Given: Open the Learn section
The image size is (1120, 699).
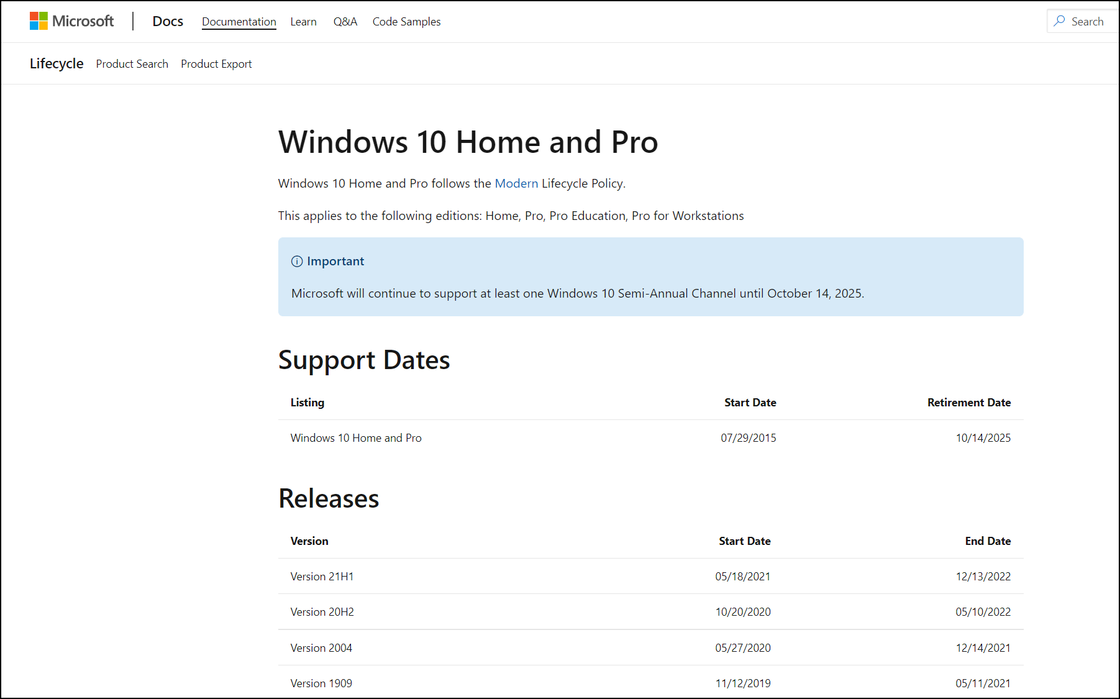Looking at the screenshot, I should [303, 21].
